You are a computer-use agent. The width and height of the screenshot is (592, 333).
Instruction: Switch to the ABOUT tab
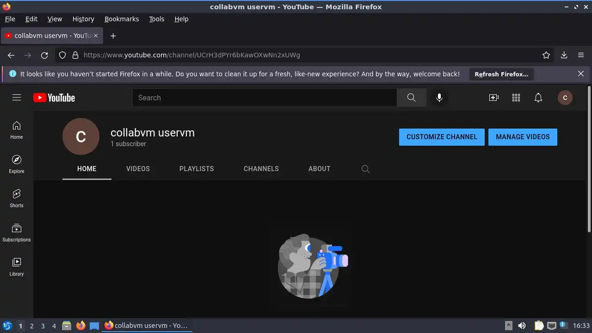[x=320, y=169]
